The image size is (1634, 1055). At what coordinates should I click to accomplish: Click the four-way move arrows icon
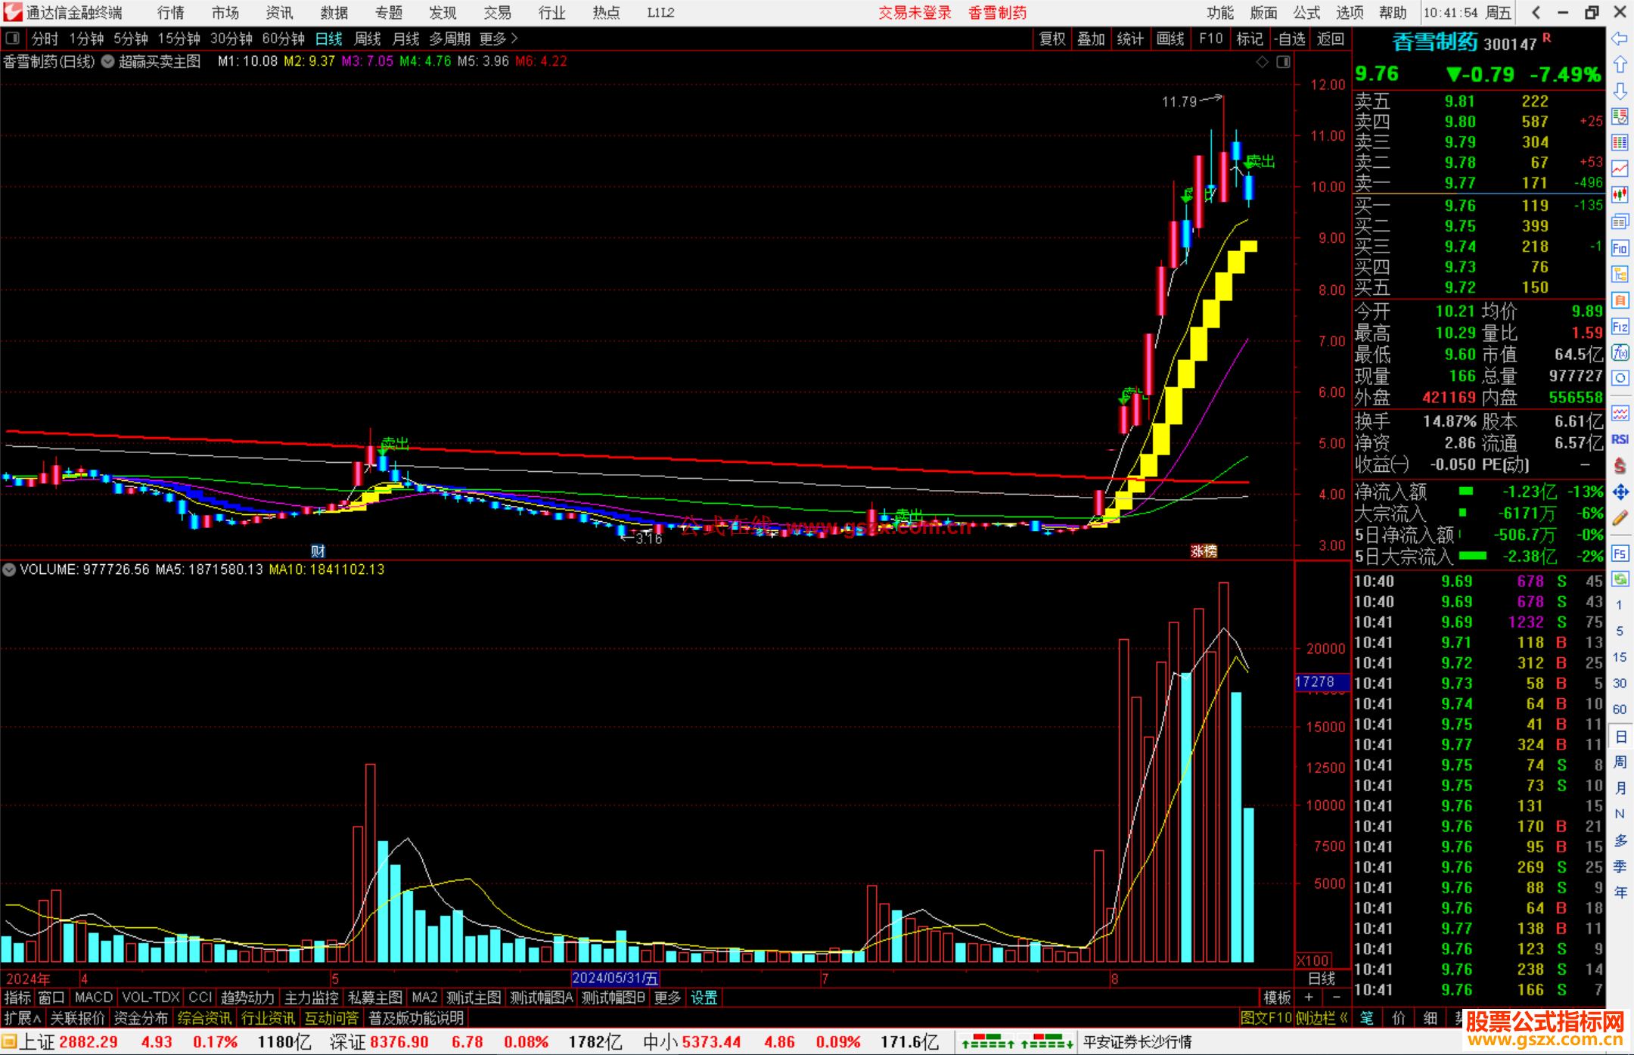coord(1620,492)
